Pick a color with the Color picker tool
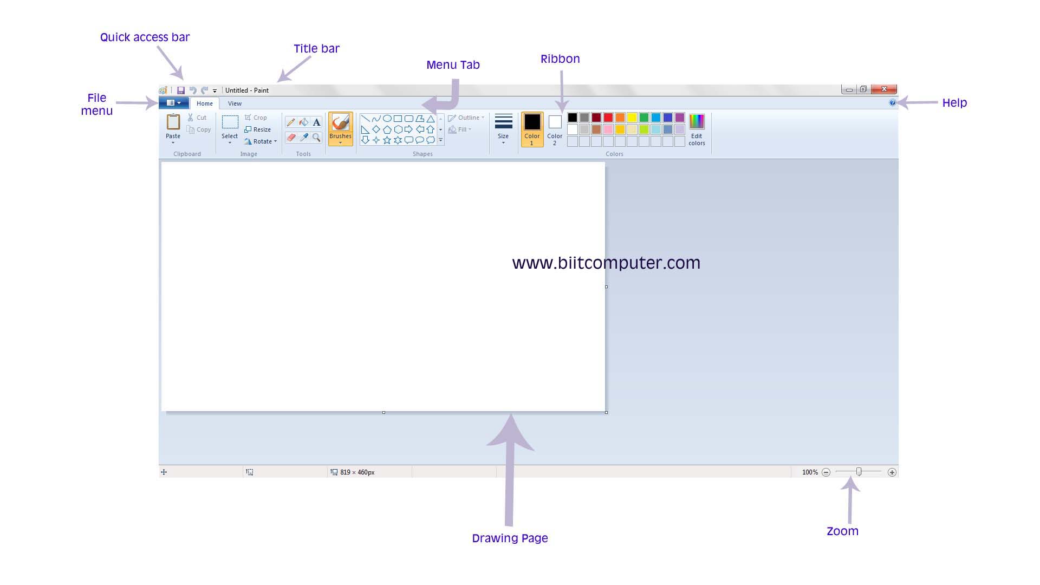 click(303, 137)
